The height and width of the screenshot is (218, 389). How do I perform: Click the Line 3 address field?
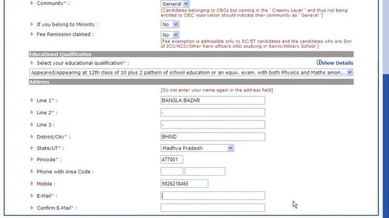213,125
